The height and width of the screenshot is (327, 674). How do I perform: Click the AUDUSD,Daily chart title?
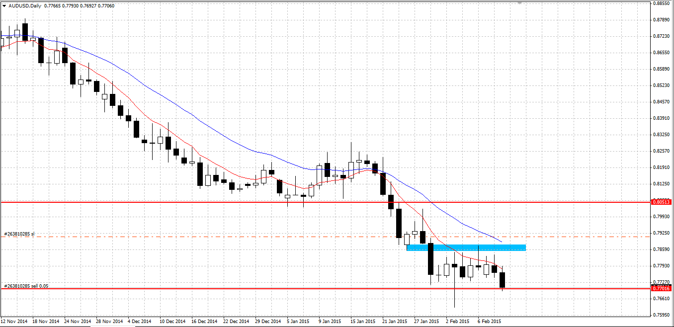(25, 6)
